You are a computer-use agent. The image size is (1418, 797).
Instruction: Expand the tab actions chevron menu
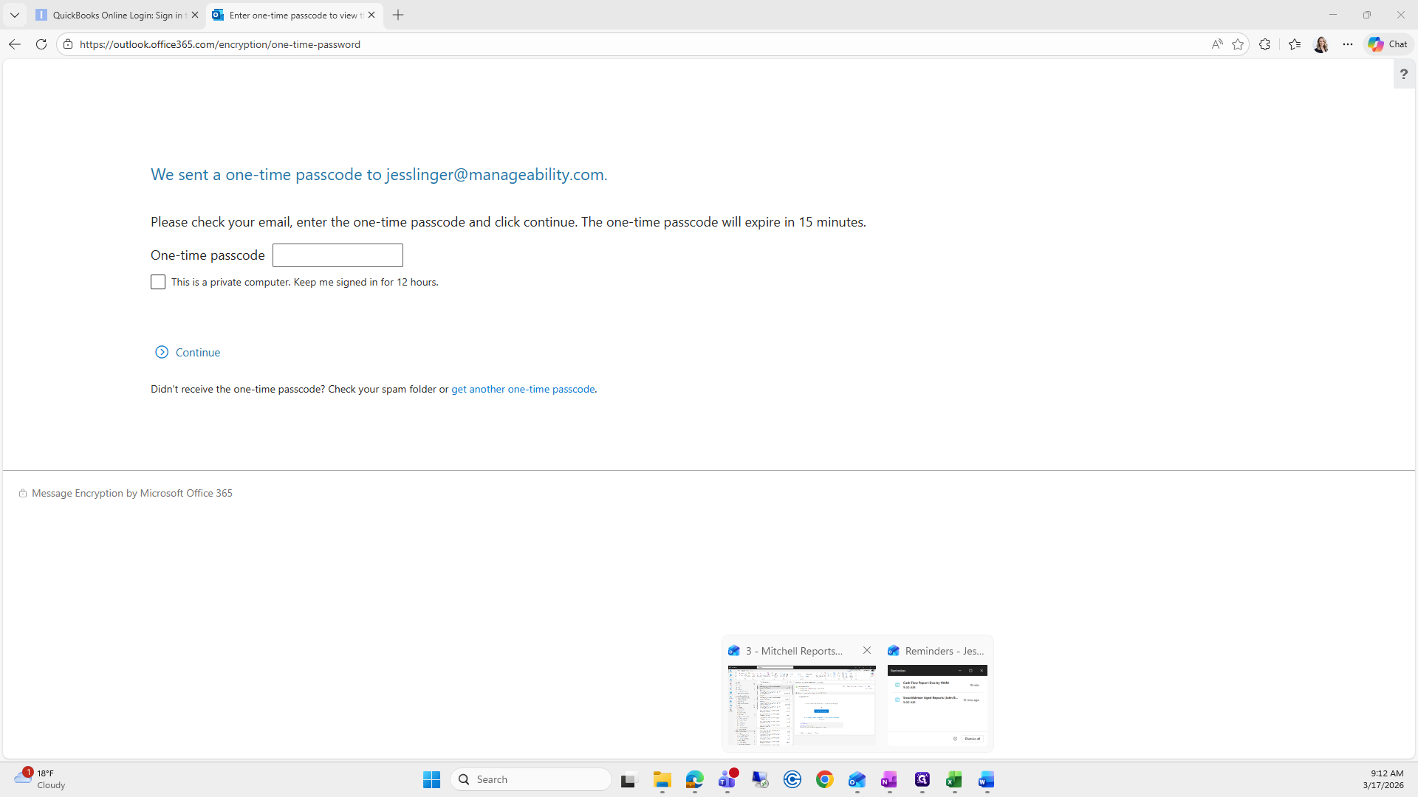pyautogui.click(x=14, y=15)
